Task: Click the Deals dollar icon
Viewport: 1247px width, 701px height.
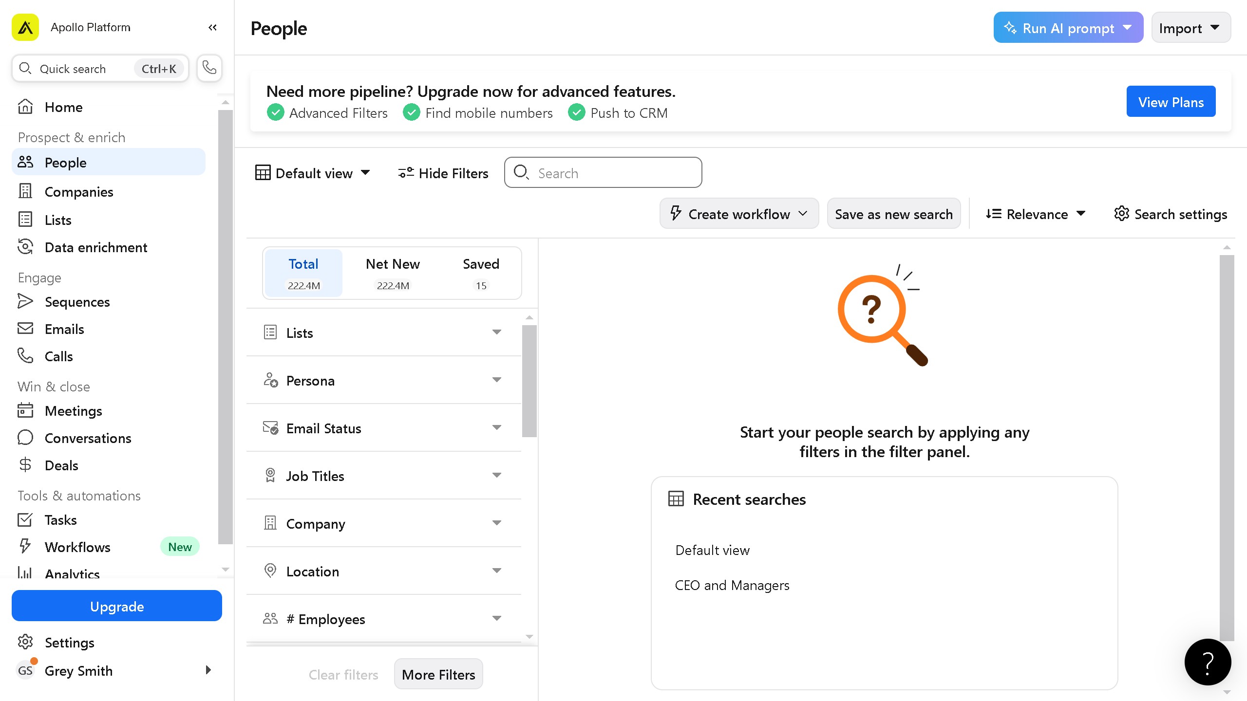Action: tap(25, 465)
